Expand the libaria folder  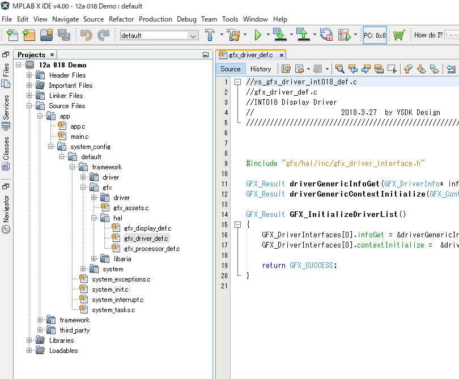pos(93,259)
